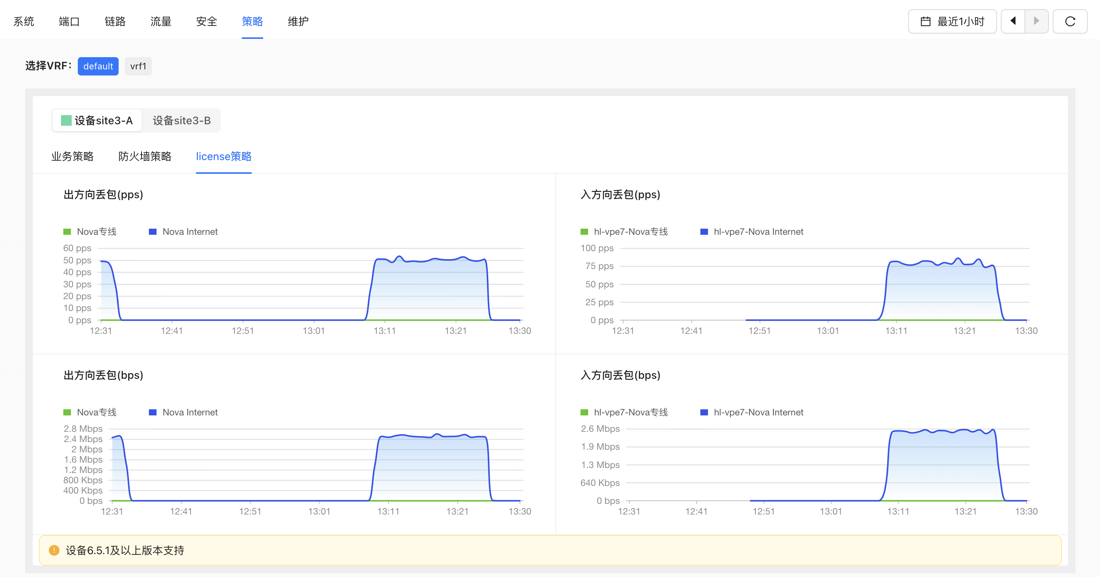Go to previous time period arrow
Screen dimensions: 1100x577
1013,21
